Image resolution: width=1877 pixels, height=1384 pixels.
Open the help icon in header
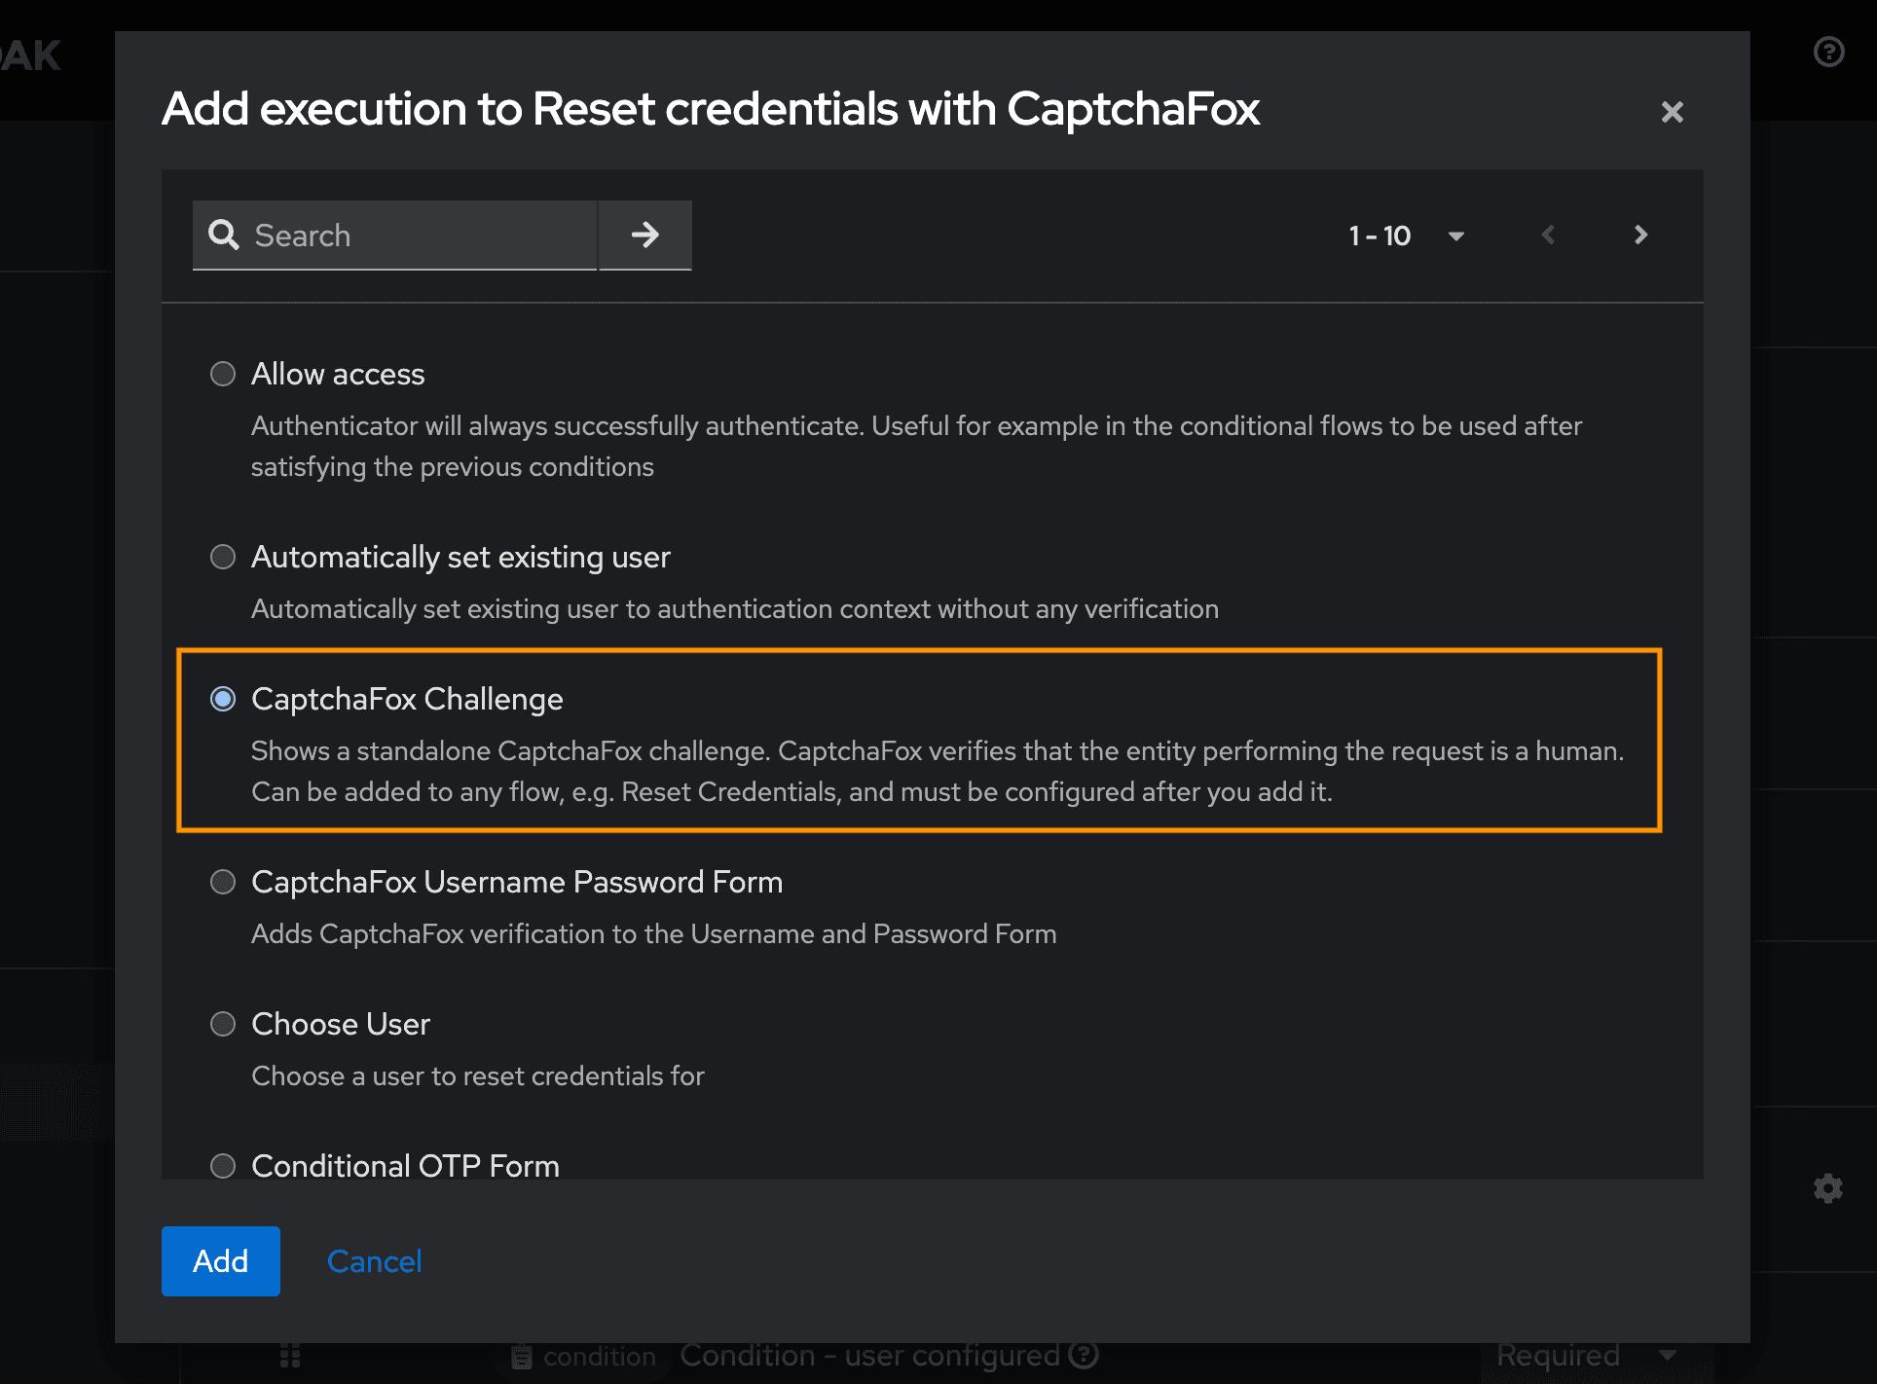coord(1829,52)
